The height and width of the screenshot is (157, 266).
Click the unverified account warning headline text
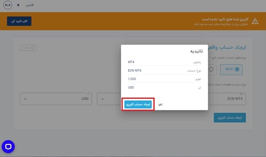pos(225,19)
